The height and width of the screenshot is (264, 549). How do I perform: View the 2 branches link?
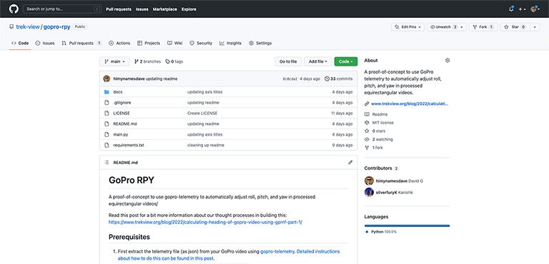147,61
